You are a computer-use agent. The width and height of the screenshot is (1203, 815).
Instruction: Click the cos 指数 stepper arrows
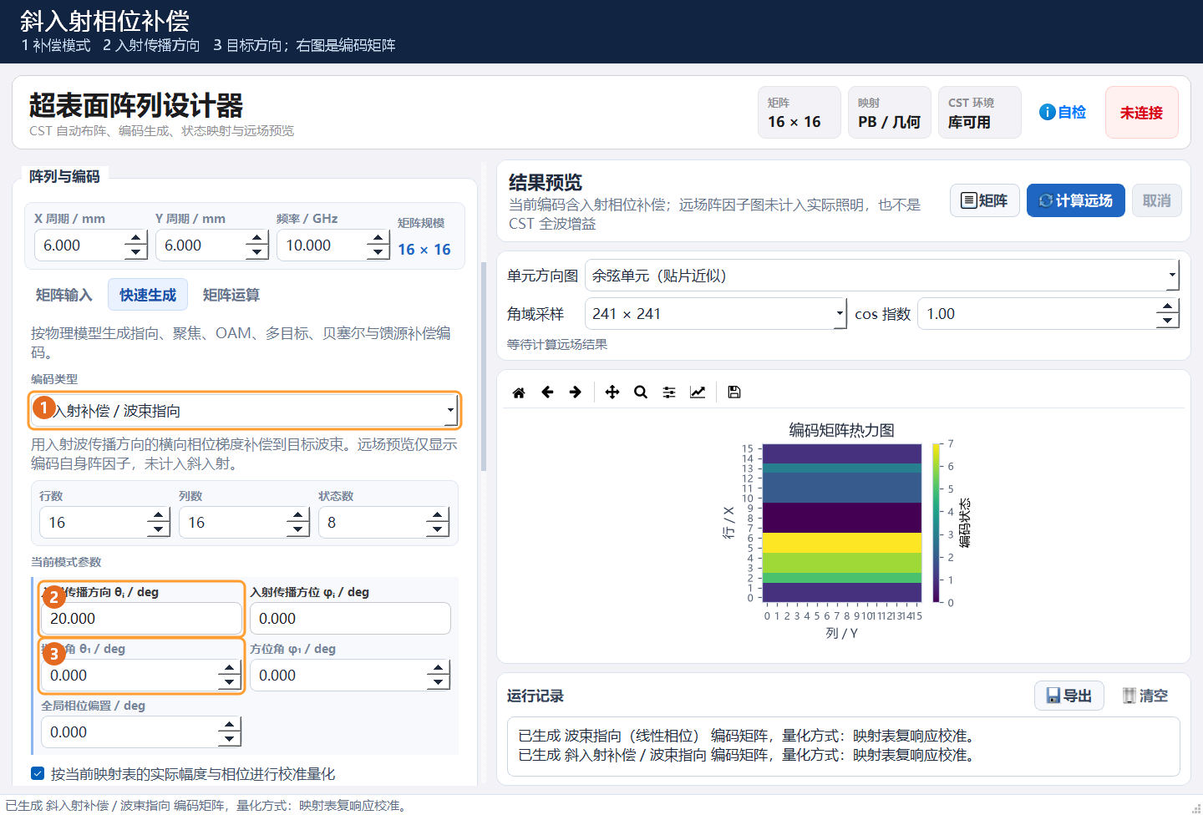click(x=1168, y=314)
